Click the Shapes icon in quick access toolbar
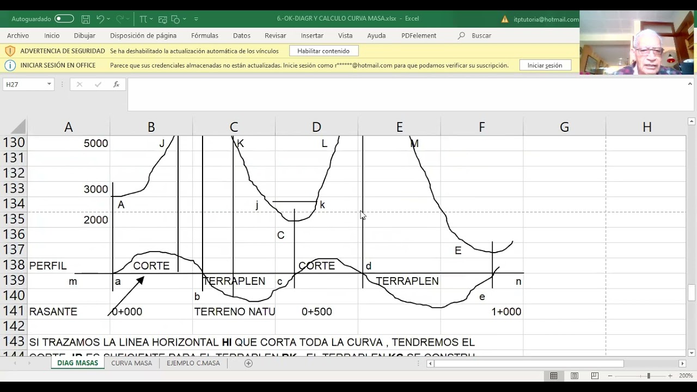 click(175, 19)
